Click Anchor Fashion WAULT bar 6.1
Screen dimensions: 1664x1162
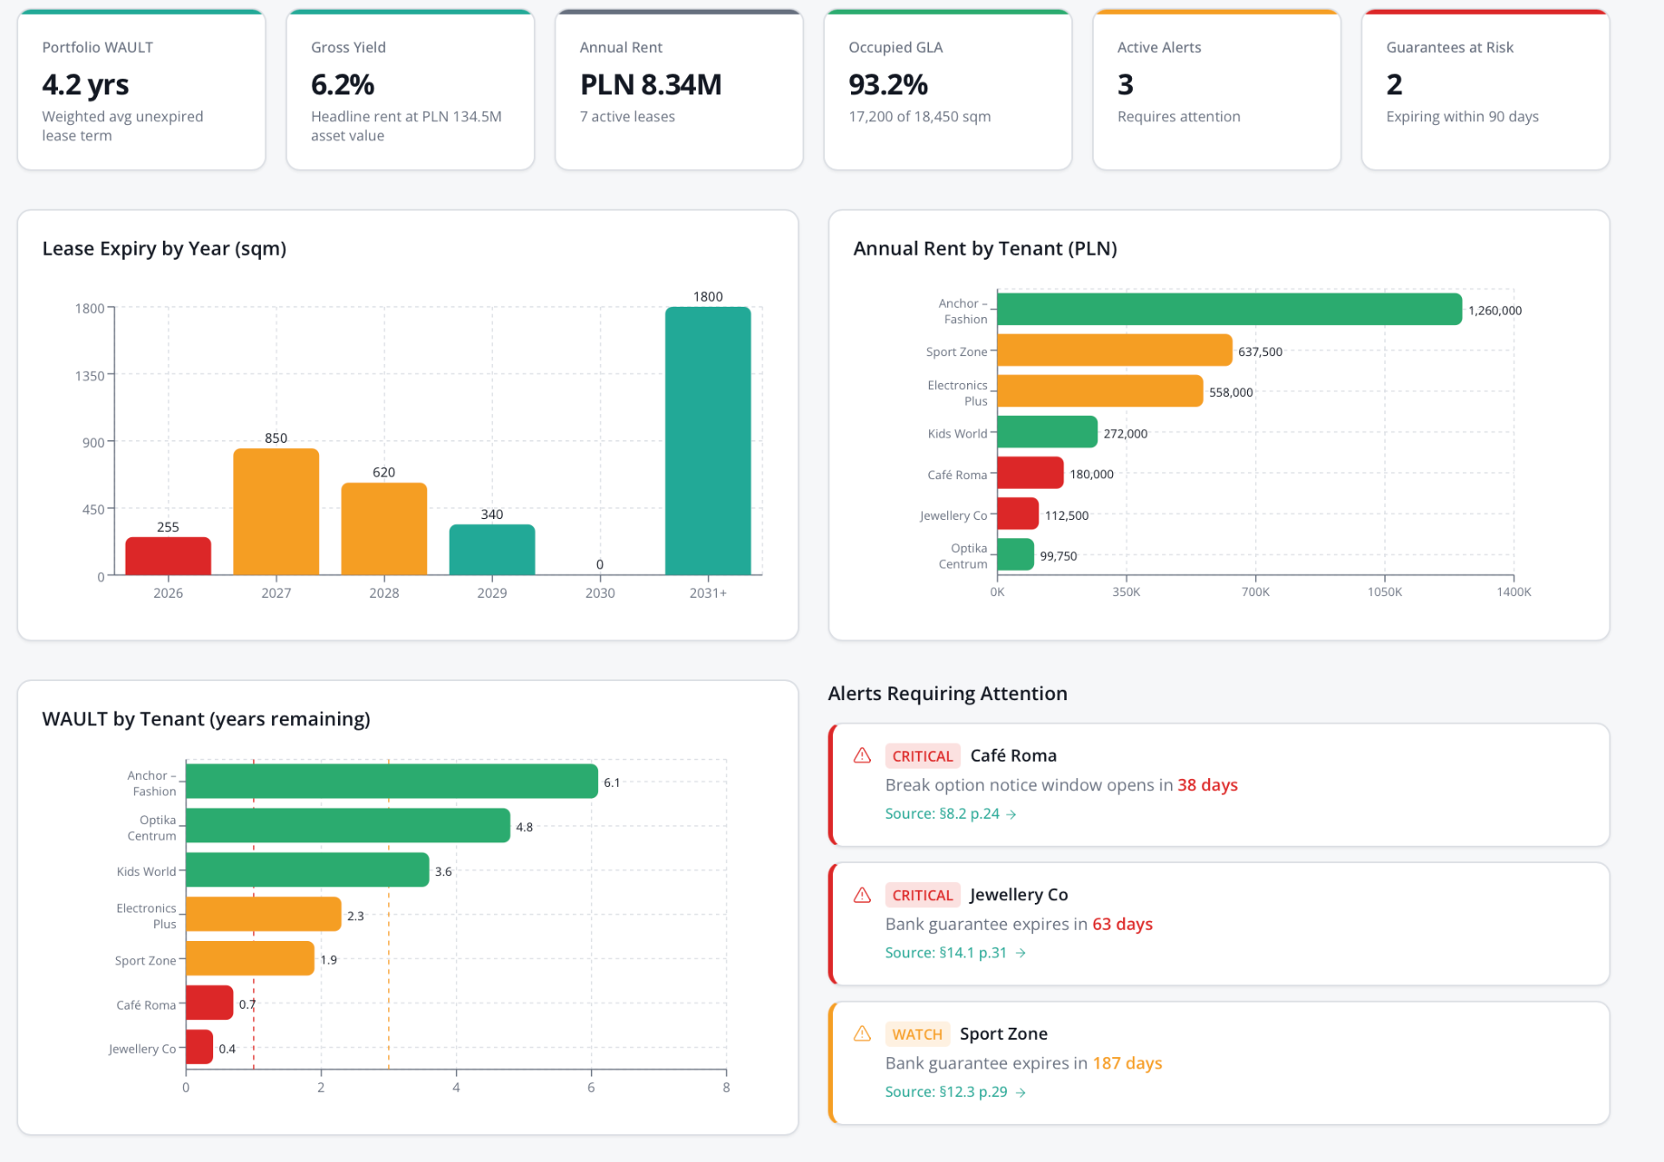pos(392,781)
